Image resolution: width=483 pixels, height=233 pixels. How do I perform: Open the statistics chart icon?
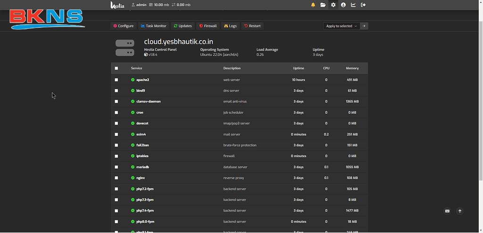point(353,5)
